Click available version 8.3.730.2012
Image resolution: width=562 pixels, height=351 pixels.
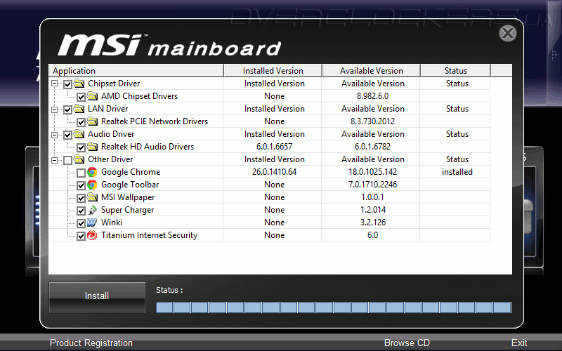click(x=372, y=121)
